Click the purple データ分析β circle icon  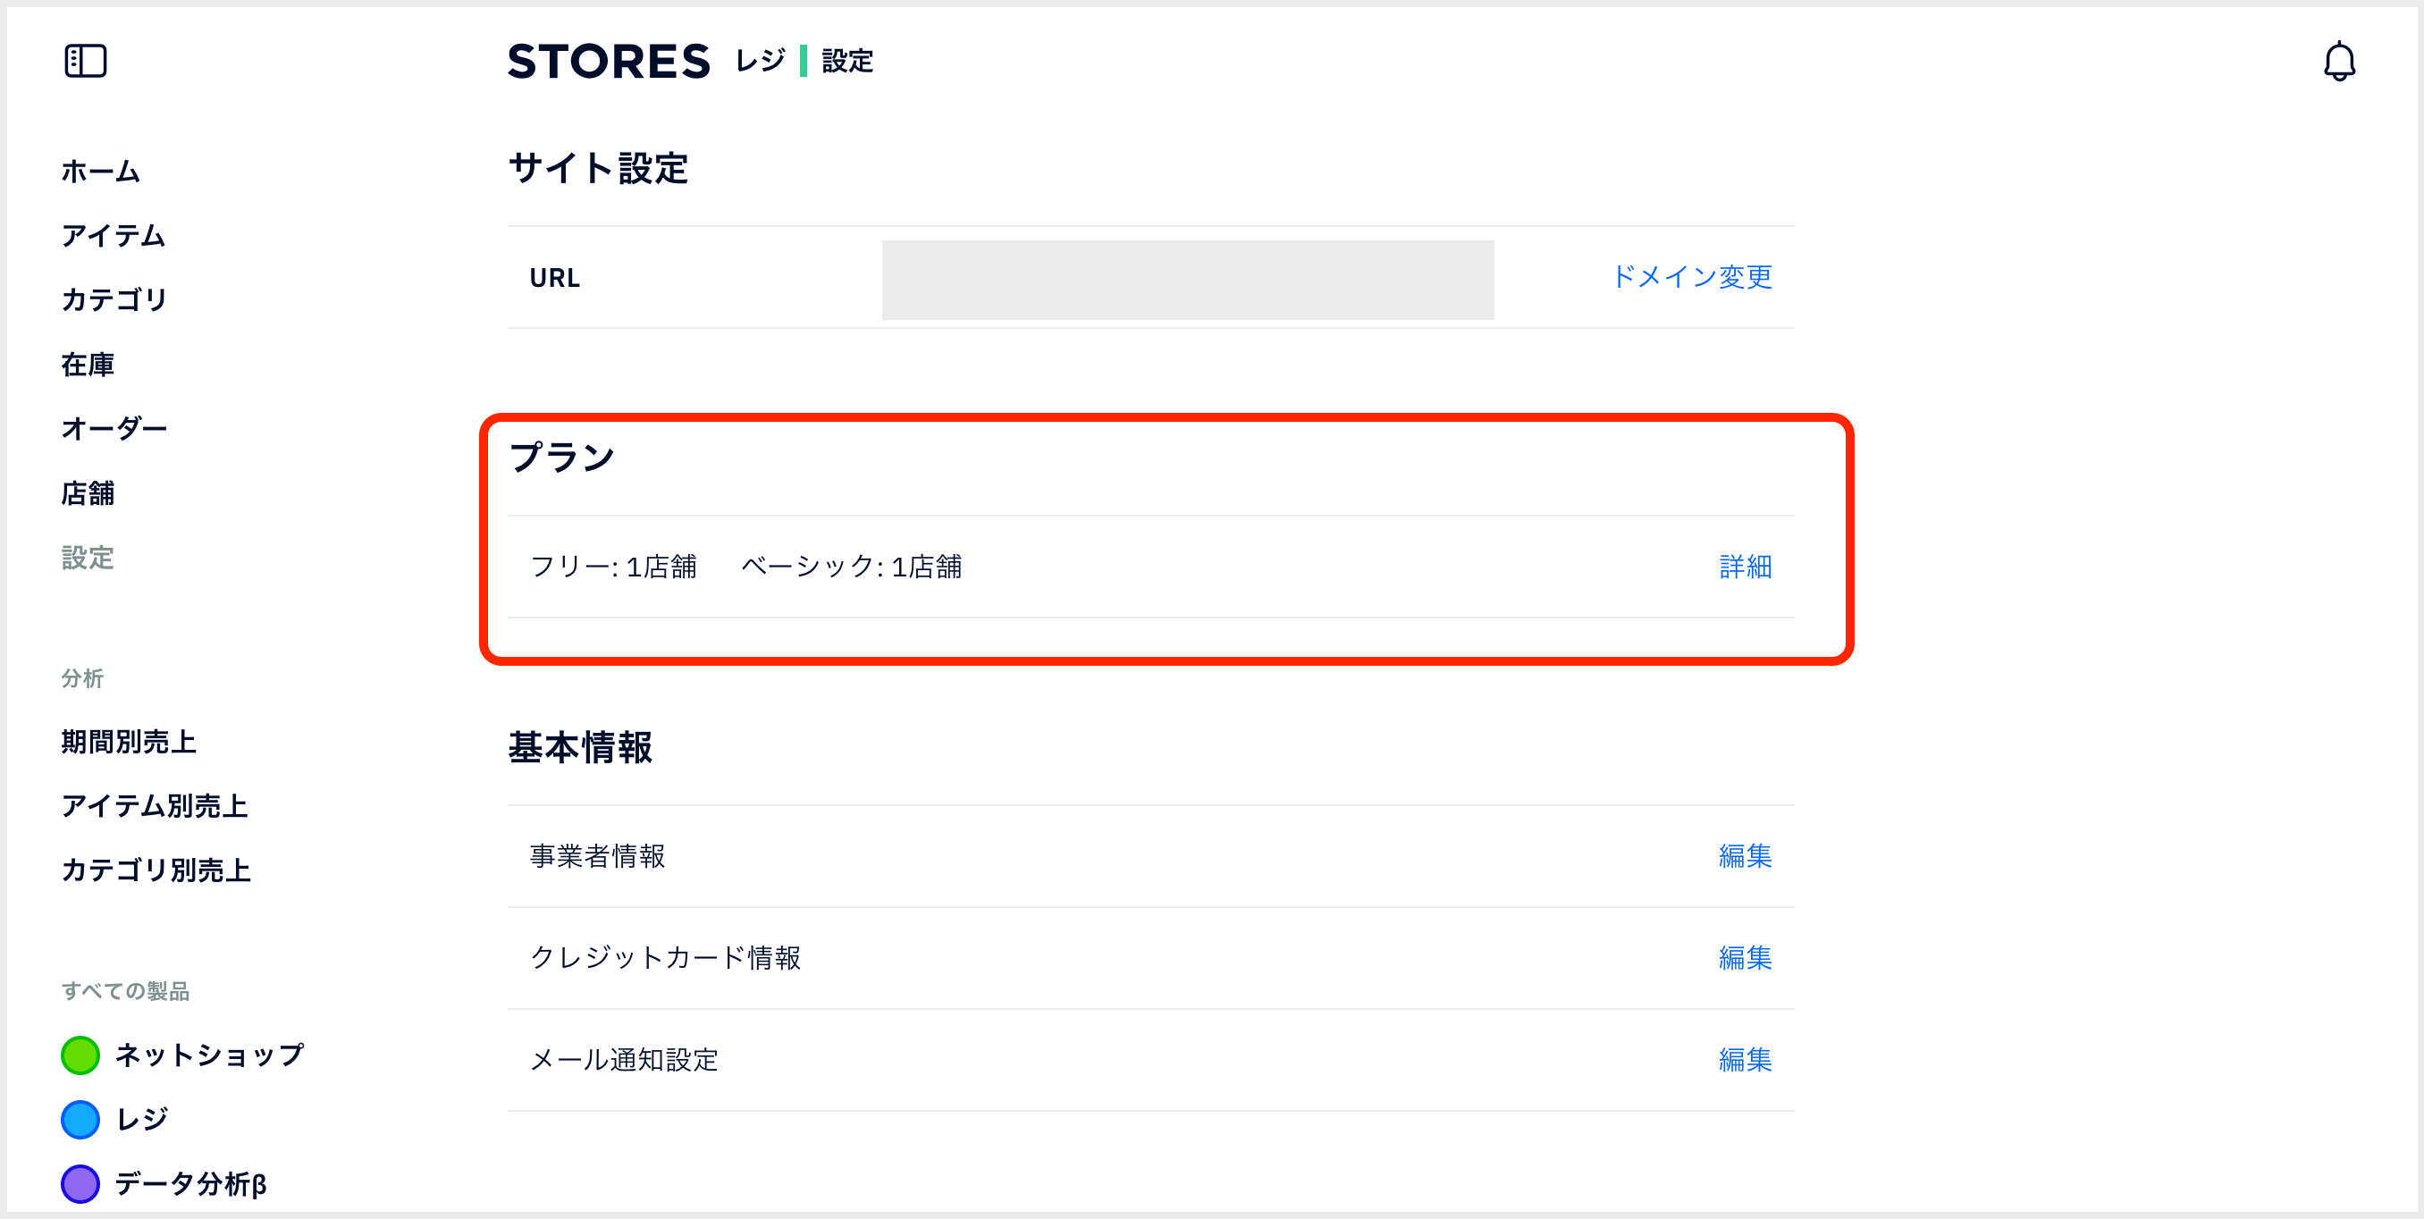click(x=80, y=1183)
